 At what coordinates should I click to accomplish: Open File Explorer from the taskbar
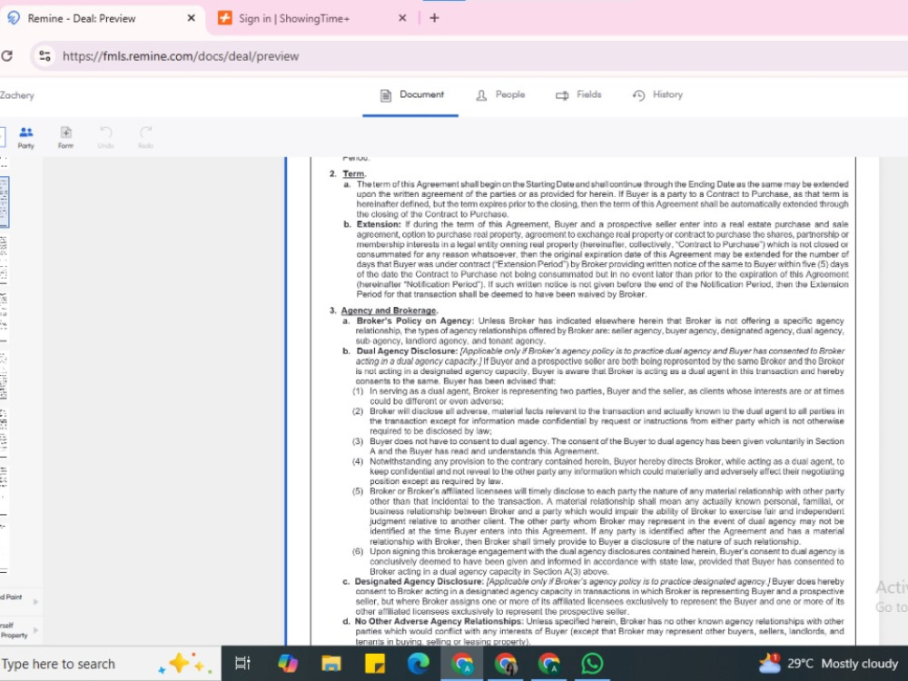pyautogui.click(x=331, y=664)
